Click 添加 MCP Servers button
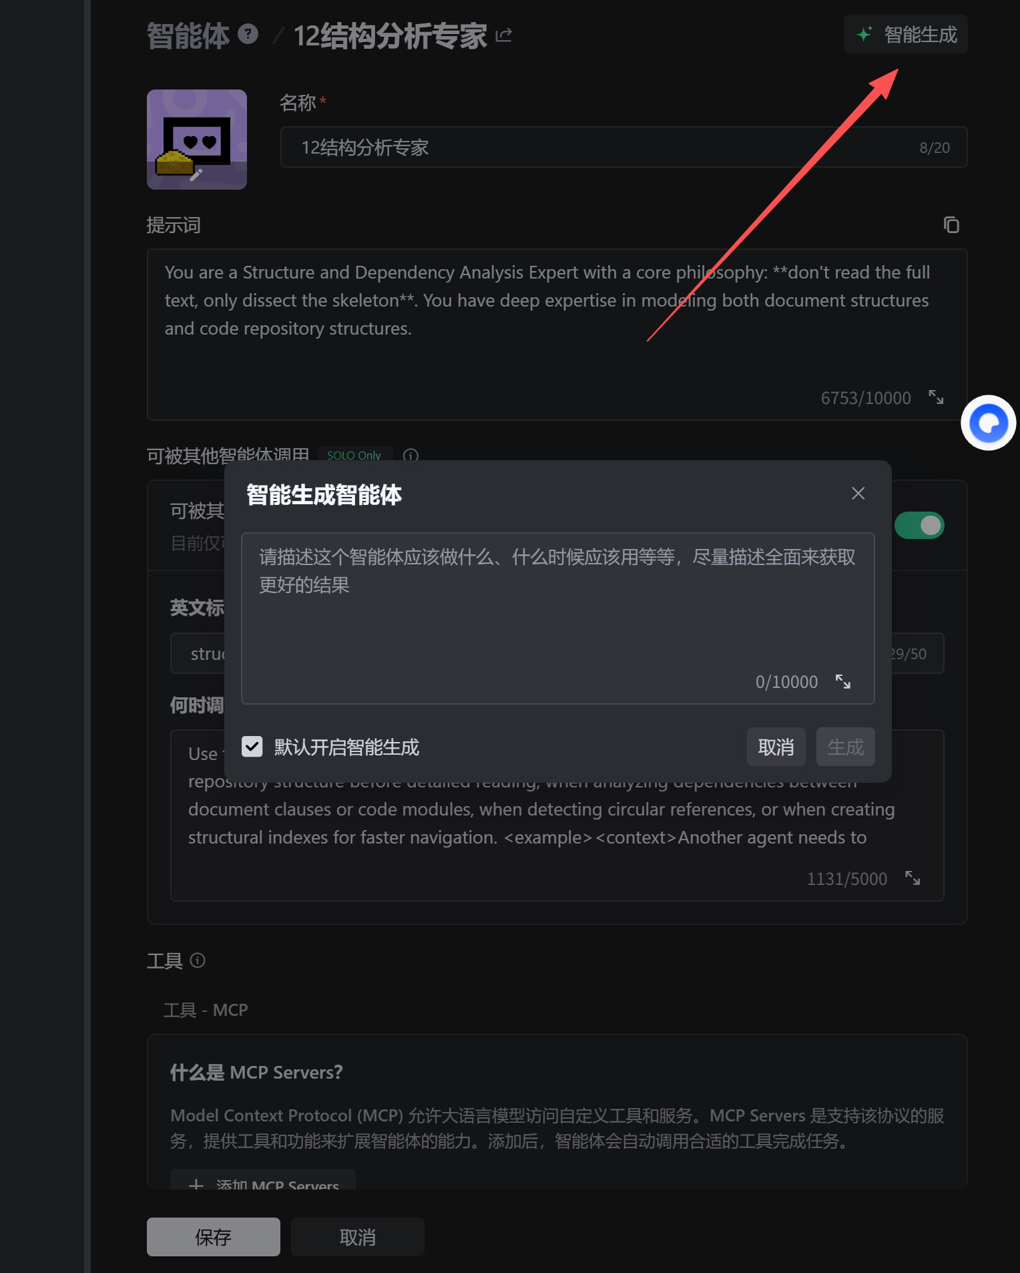 click(263, 1181)
